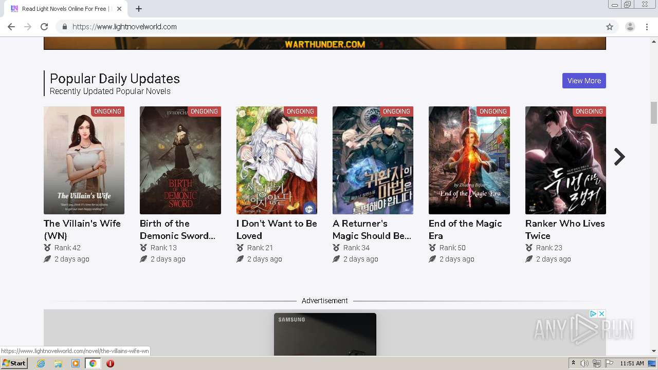Open Internet Explorer from taskbar
Viewport: 658px width, 370px height.
pos(41,363)
